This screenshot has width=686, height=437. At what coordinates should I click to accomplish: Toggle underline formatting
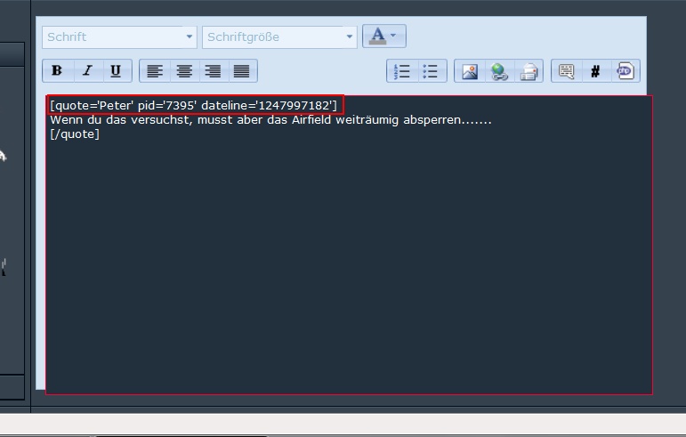click(x=116, y=71)
